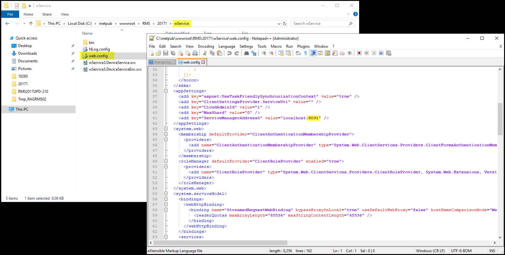Open the Encoding menu
The height and width of the screenshot is (255, 505).
point(206,46)
